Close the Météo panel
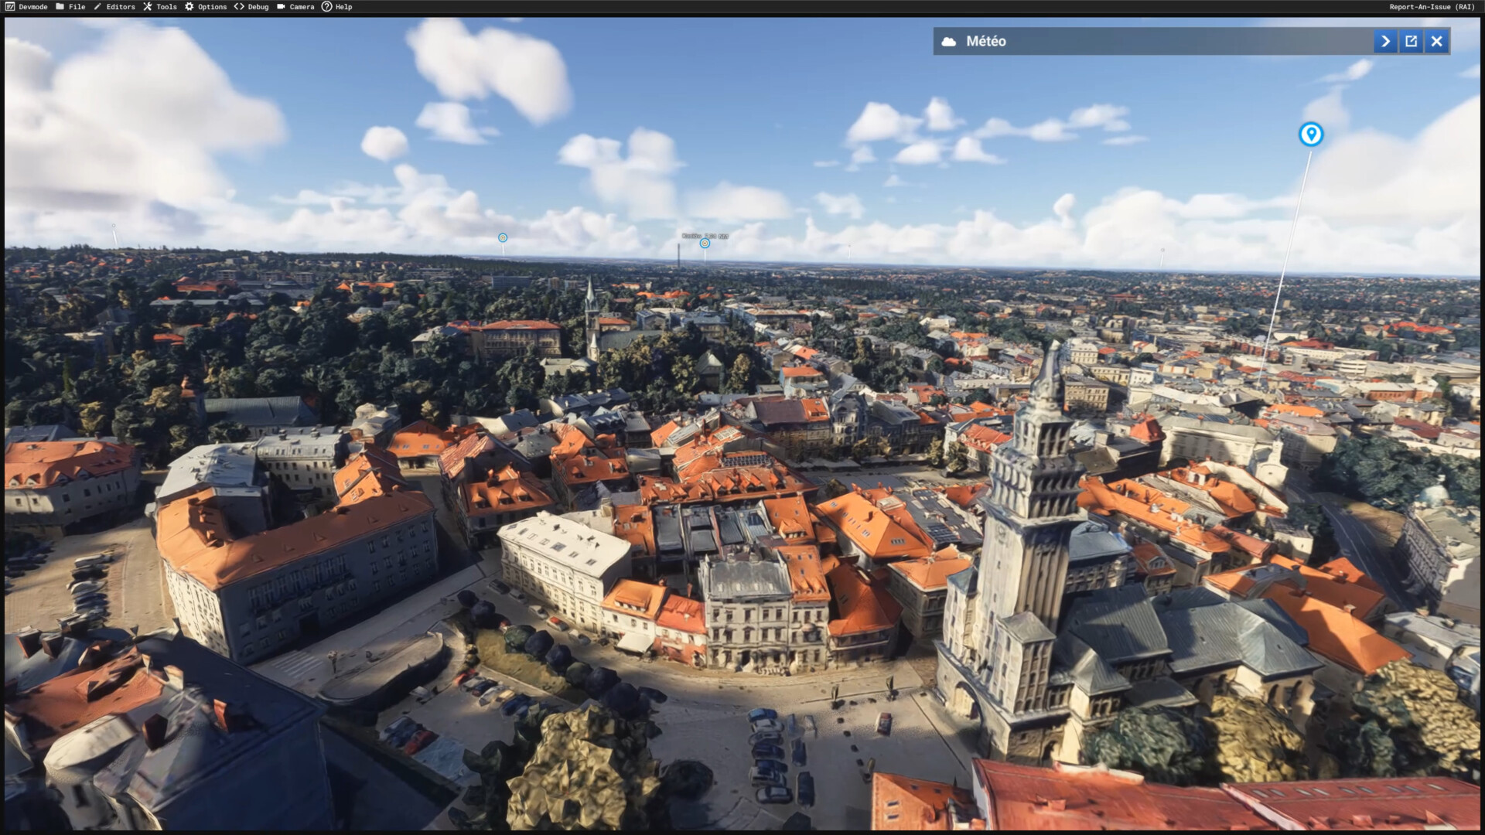 tap(1436, 42)
